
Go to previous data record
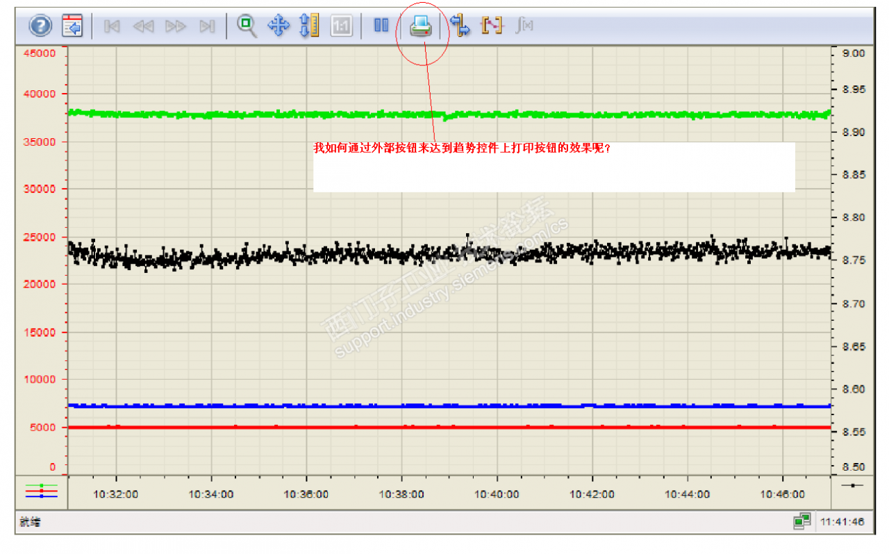pos(143,26)
